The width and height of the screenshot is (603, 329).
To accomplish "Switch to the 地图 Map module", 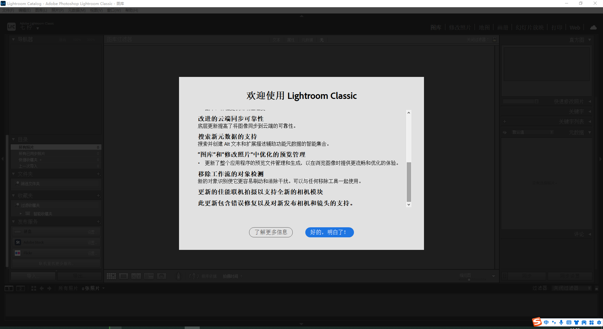I will click(484, 28).
